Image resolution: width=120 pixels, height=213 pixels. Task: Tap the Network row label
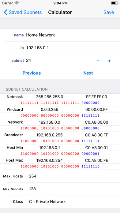15,122
